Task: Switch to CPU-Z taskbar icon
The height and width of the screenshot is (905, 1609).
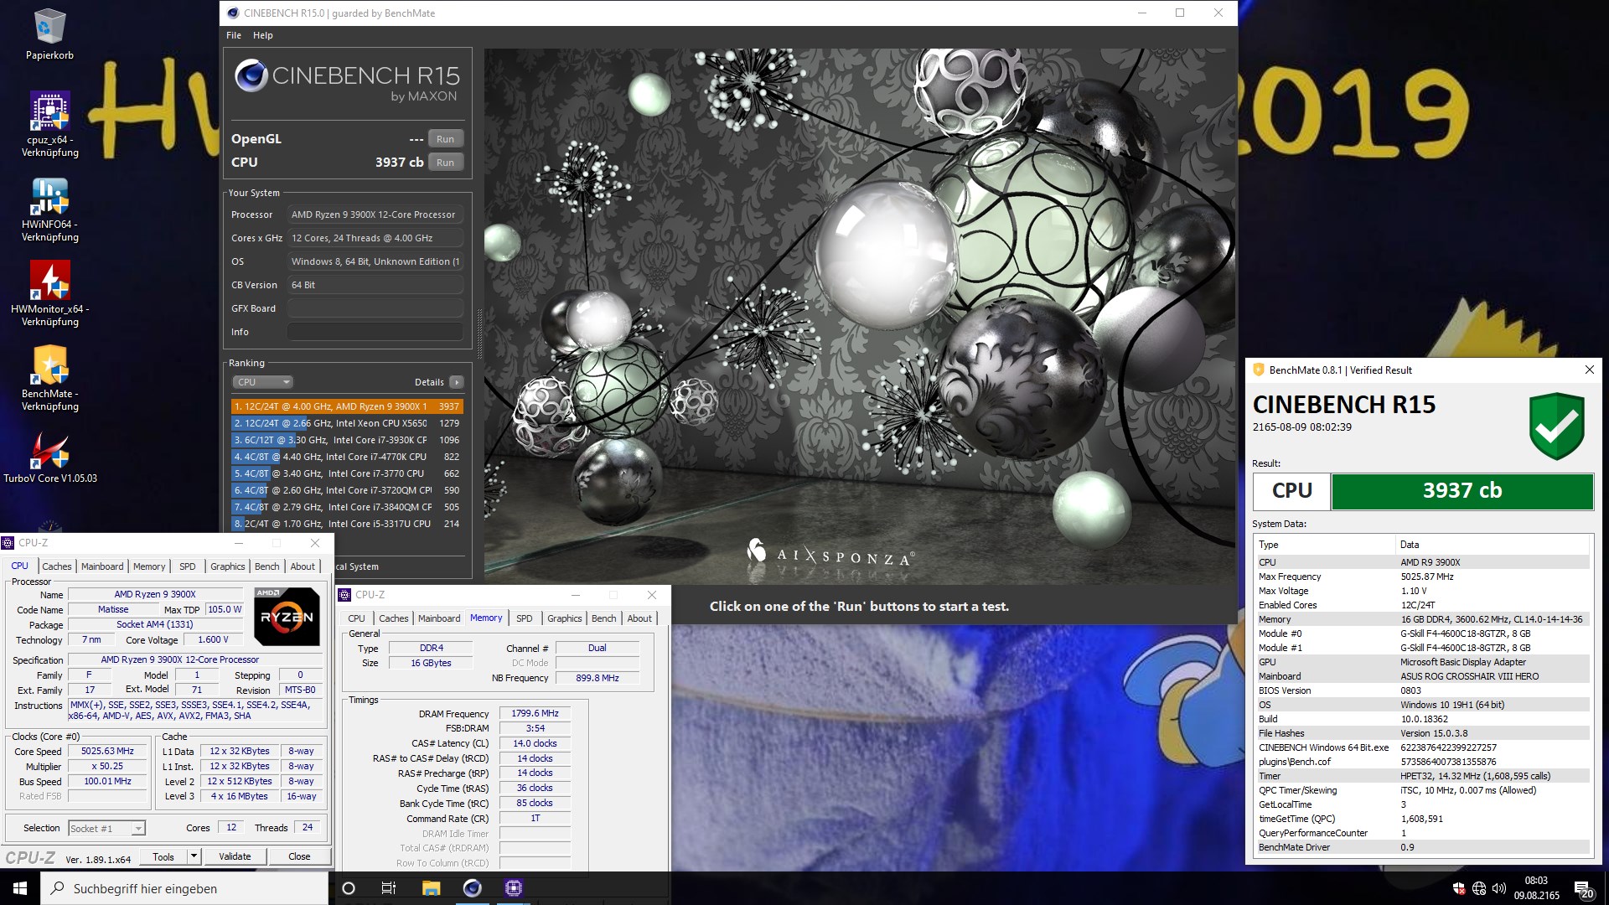Action: click(514, 888)
